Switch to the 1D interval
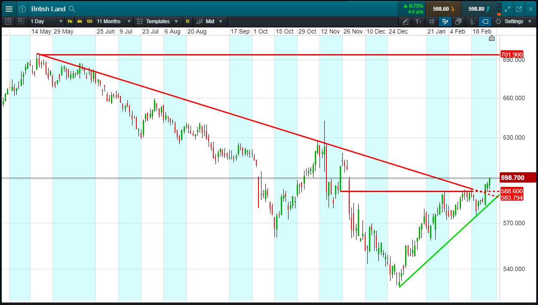Viewport: 538px width, 305px height. [89, 21]
